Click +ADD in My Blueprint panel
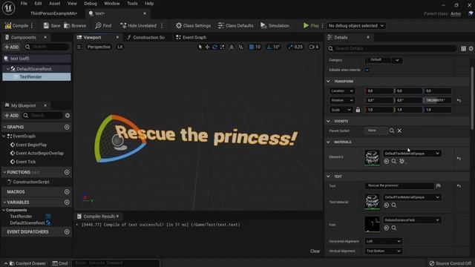This screenshot has height=267, width=475. (12, 116)
